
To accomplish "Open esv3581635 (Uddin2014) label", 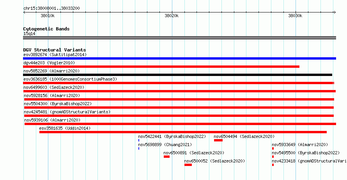I will click(x=65, y=128).
